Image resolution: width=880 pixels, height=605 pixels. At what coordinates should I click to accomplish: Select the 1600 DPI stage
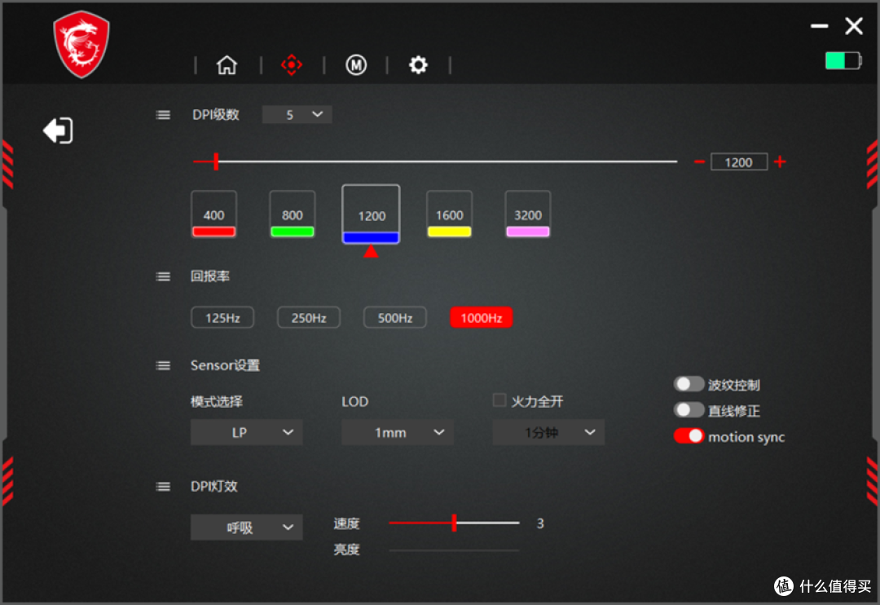tap(450, 214)
